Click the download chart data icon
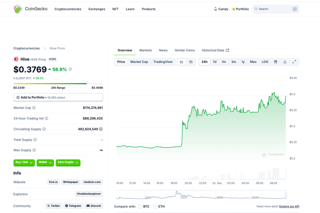The height and width of the screenshot is (213, 320). click(x=285, y=62)
